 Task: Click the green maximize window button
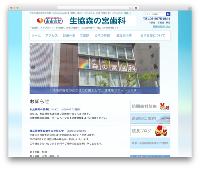click(18, 8)
